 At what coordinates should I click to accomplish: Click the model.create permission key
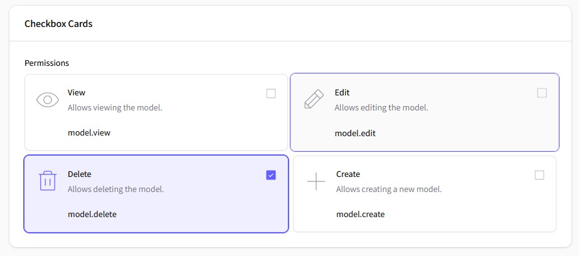pos(361,214)
